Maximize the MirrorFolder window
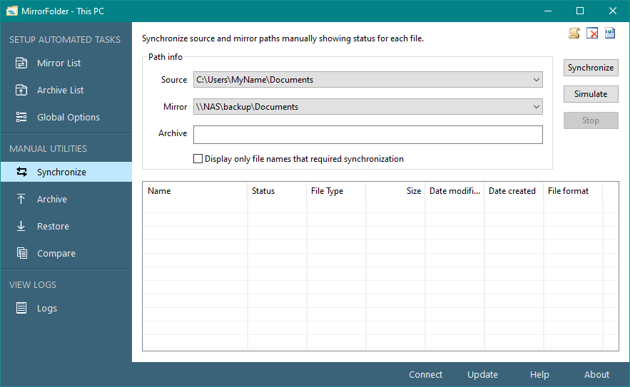Screen dimensions: 630x387 [580, 11]
